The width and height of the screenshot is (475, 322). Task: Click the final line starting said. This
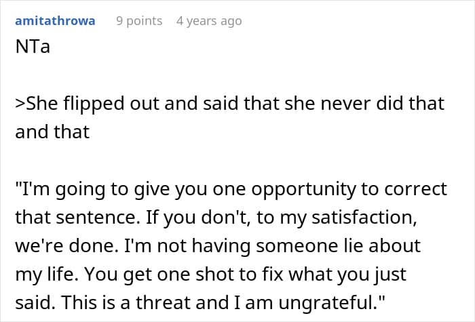pyautogui.click(x=200, y=302)
